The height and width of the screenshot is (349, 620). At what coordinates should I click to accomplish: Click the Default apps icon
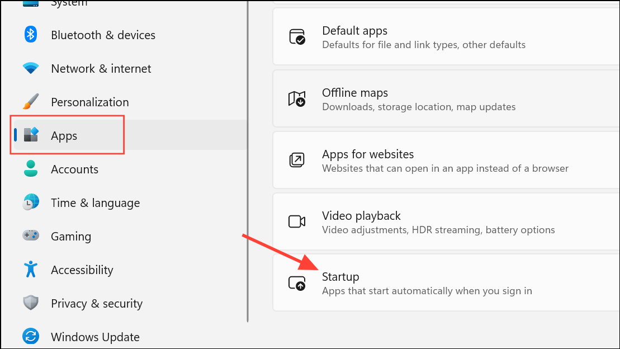[x=297, y=37]
